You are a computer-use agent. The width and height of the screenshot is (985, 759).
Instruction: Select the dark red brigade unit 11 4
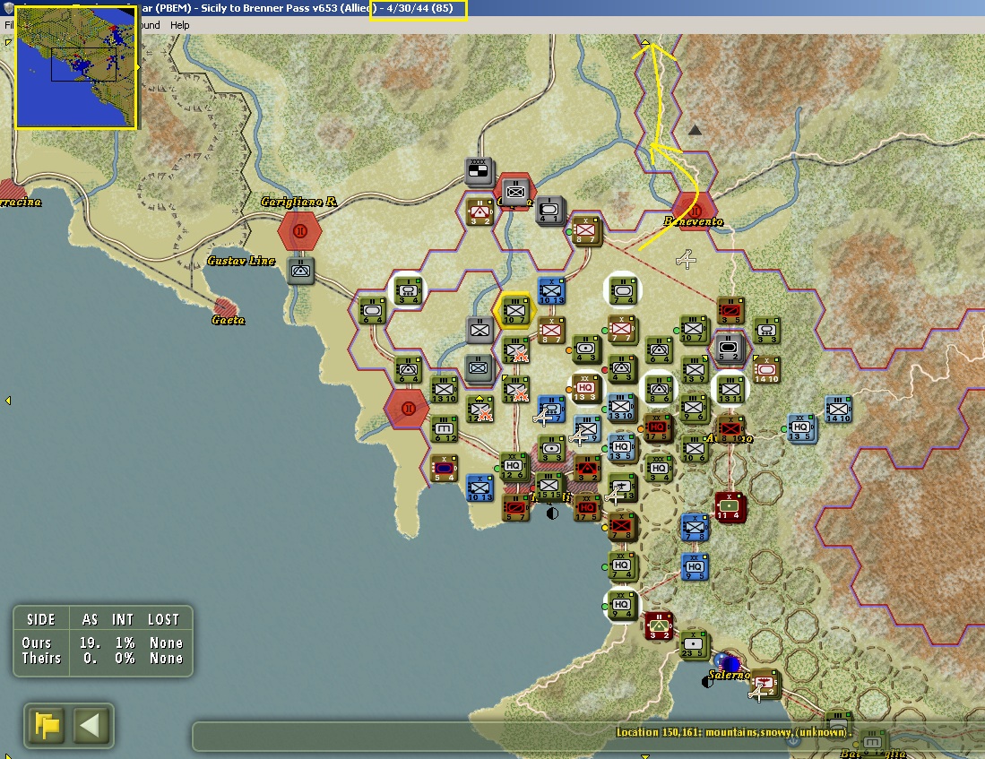730,506
